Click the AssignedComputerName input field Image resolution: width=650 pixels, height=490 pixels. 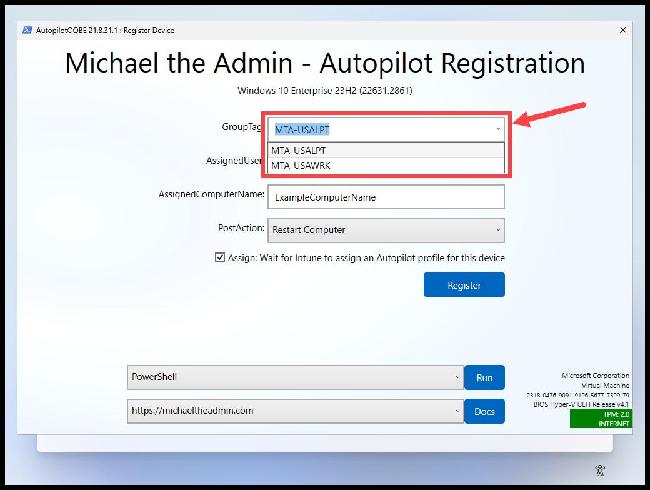click(386, 197)
